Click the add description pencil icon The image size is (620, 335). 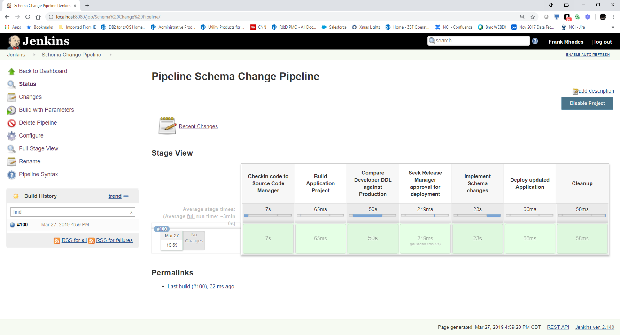575,91
